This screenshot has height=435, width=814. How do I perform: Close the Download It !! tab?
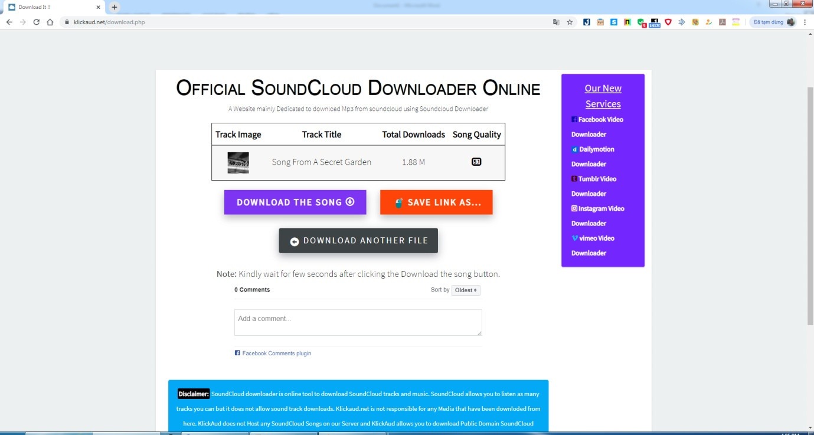(99, 7)
